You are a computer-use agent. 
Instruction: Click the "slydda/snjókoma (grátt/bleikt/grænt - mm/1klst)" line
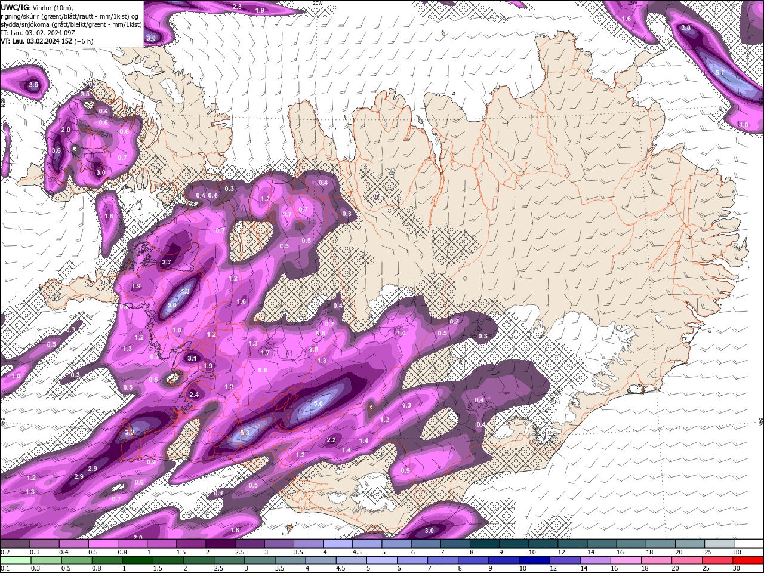[72, 24]
